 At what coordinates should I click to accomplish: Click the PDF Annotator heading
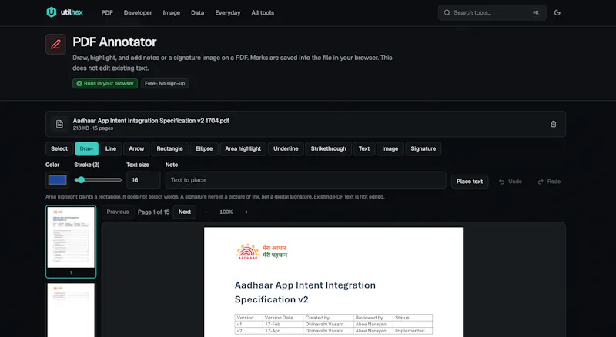(x=114, y=42)
